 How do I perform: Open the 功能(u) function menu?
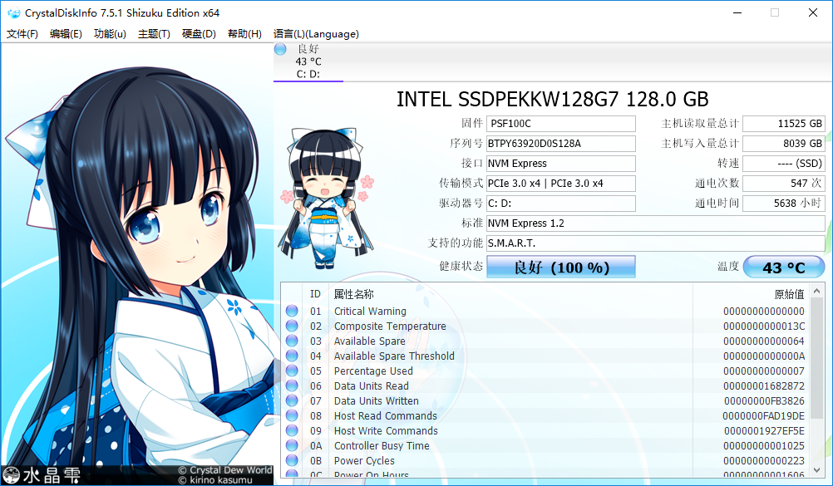click(x=109, y=34)
